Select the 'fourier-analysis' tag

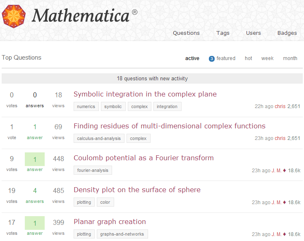click(93, 170)
